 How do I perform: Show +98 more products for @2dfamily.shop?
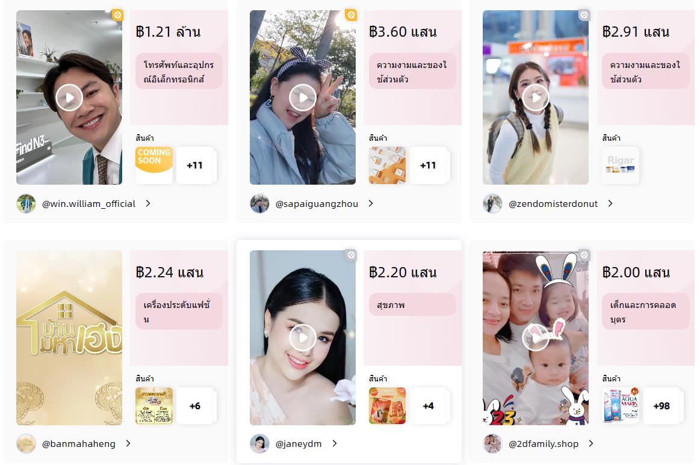pos(661,406)
